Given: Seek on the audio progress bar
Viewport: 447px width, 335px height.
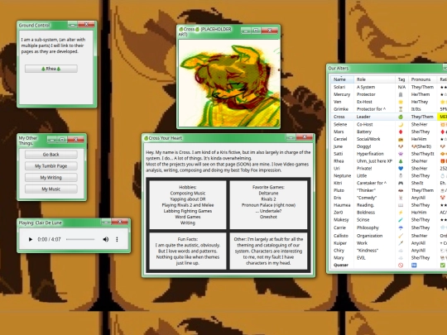Looking at the screenshot, I should pos(80,239).
